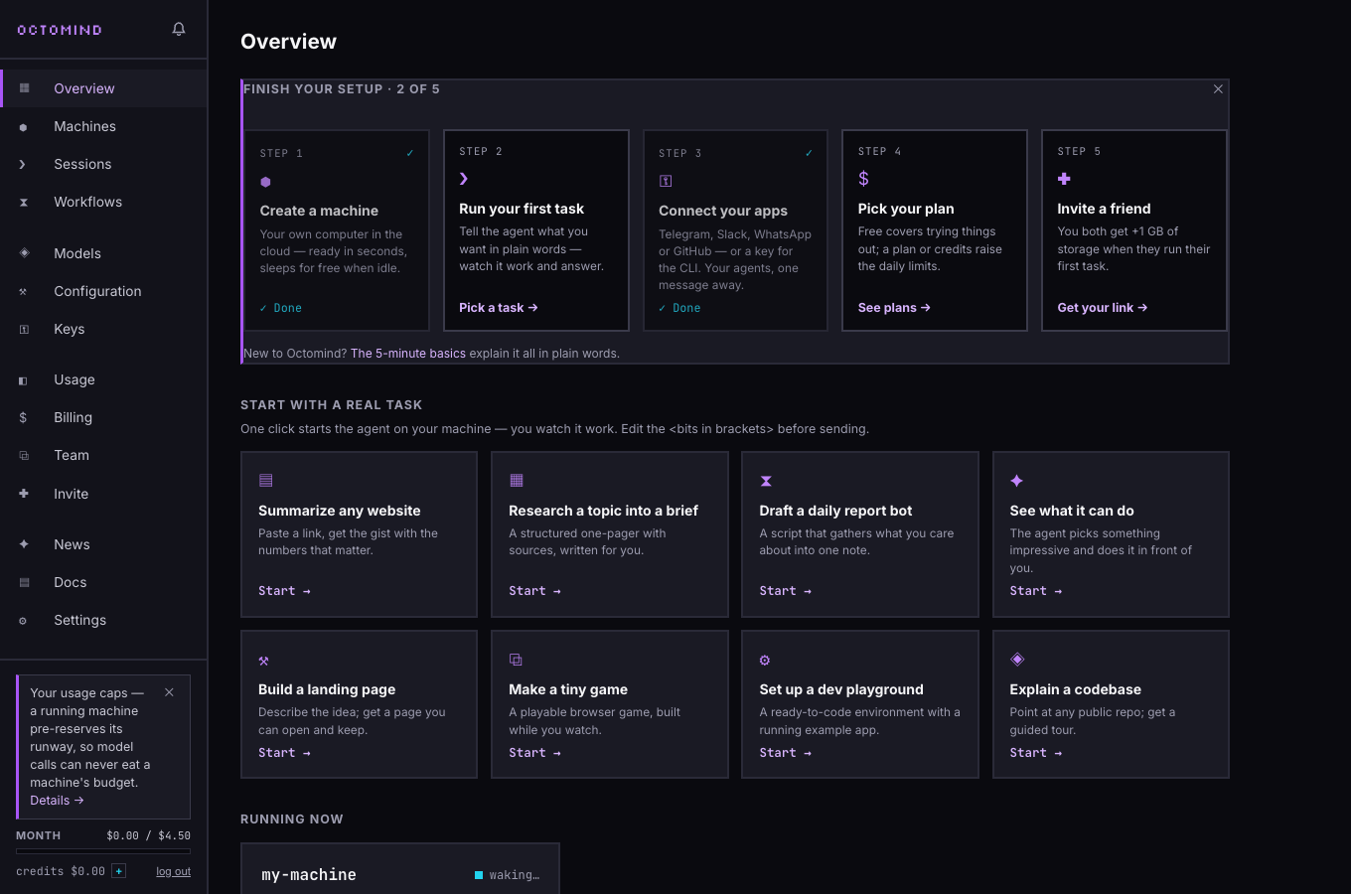Open Configuration page
The image size is (1351, 894).
pyautogui.click(x=104, y=291)
